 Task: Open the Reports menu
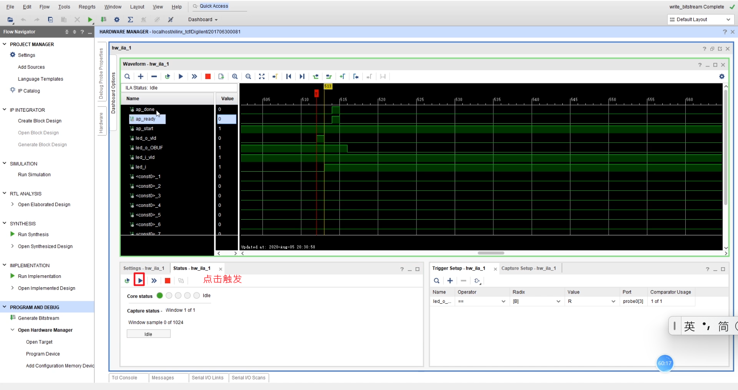(87, 7)
